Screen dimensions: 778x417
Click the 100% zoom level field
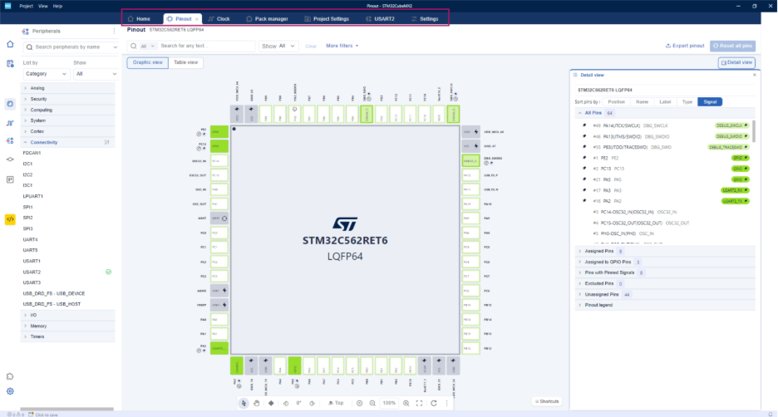click(389, 403)
